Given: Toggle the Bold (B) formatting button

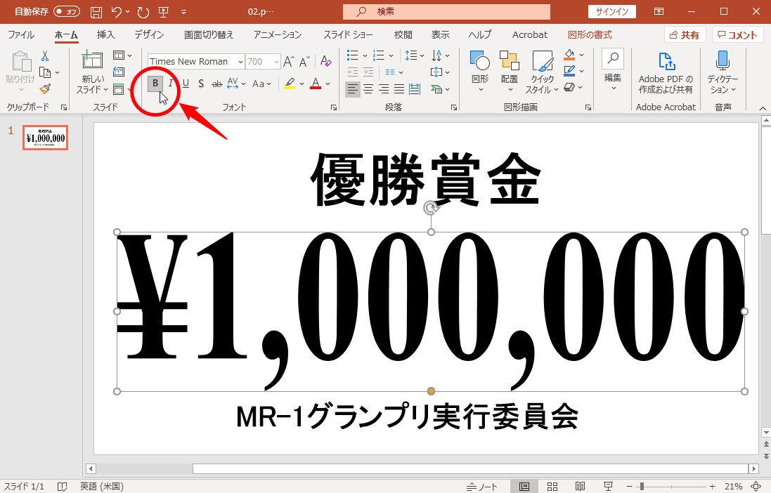Looking at the screenshot, I should coord(155,84).
